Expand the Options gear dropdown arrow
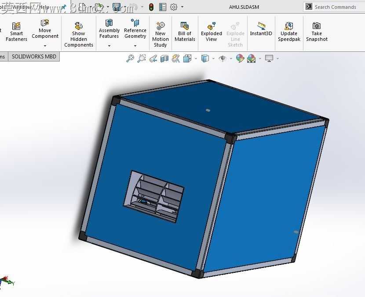Image resolution: width=365 pixels, height=297 pixels. coord(182,7)
